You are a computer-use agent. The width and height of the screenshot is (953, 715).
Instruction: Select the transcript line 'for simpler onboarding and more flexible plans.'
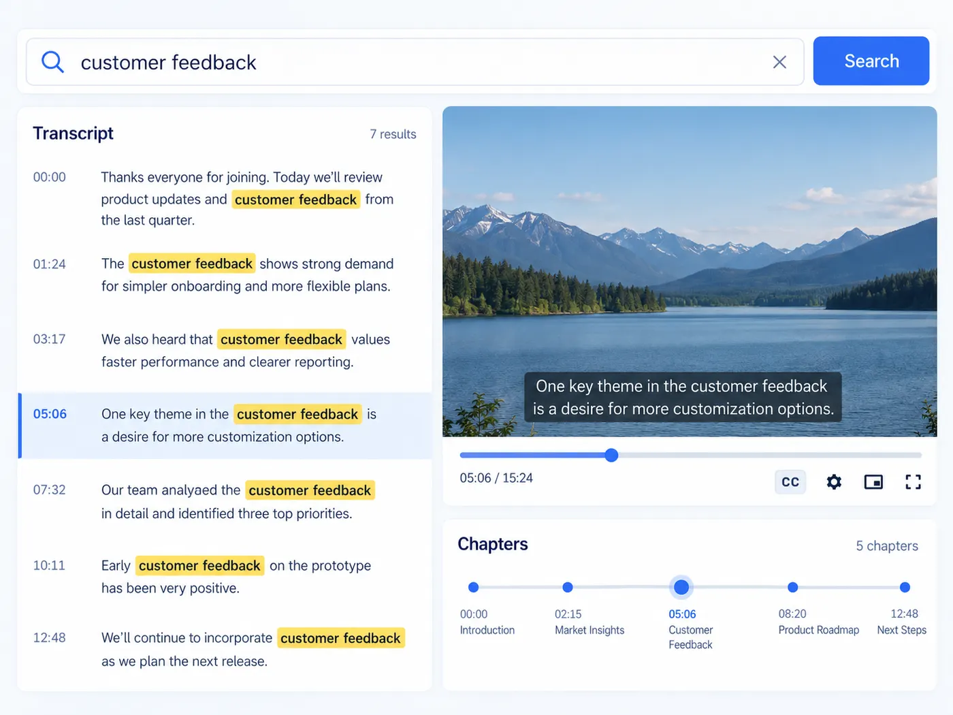click(x=246, y=286)
